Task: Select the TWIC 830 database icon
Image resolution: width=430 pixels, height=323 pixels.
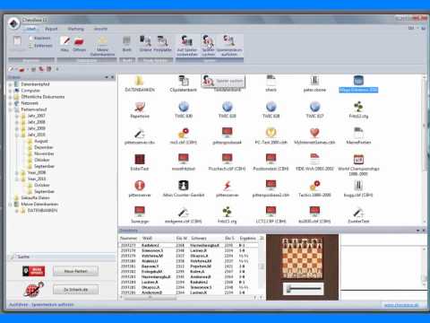Action: (184, 110)
